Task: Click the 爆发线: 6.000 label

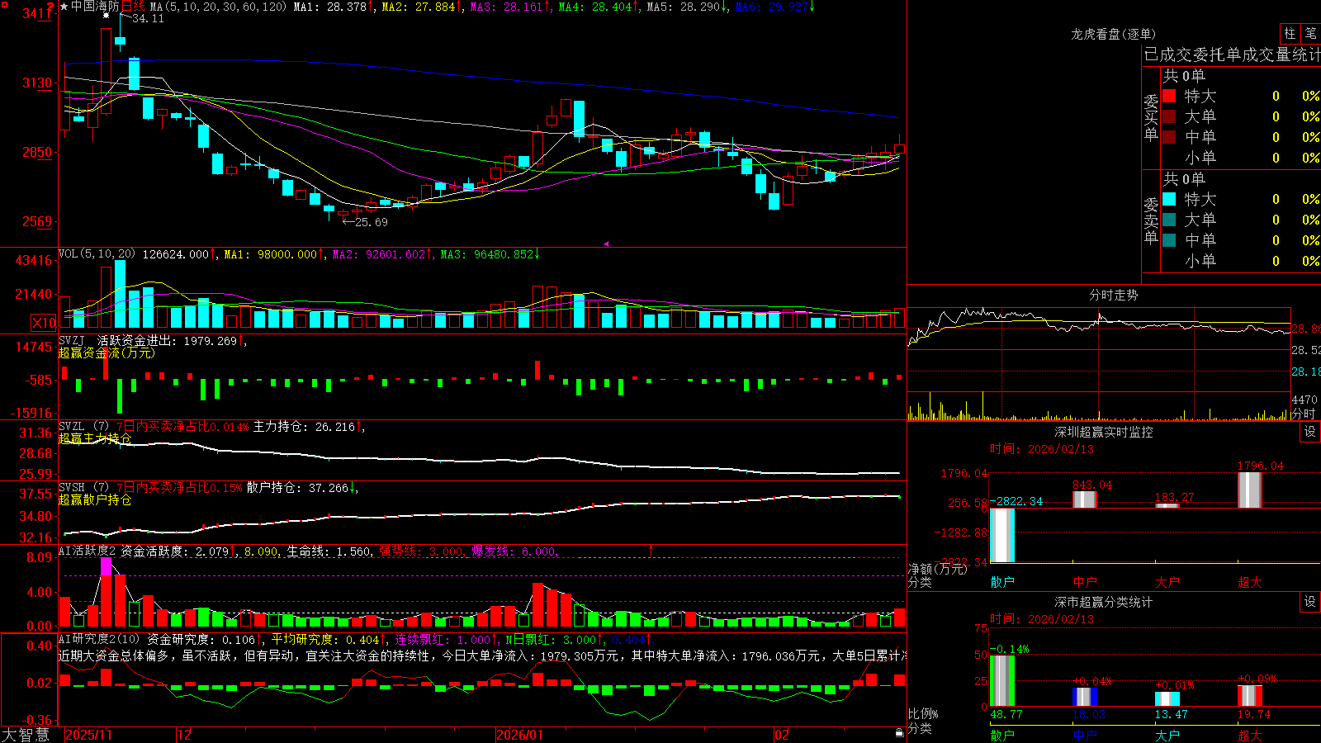Action: [514, 551]
